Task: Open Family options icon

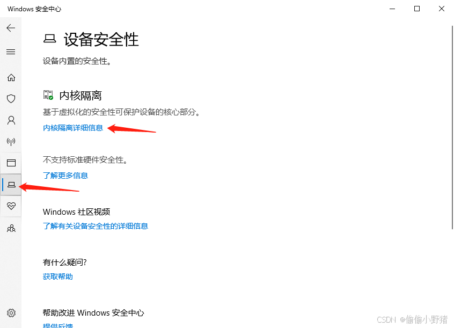Action: pyautogui.click(x=11, y=228)
